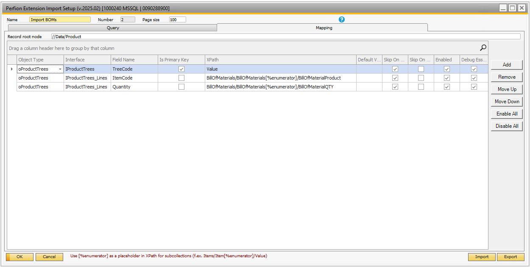This screenshot has width=530, height=267.
Task: Click the Cancel button
Action: point(49,257)
